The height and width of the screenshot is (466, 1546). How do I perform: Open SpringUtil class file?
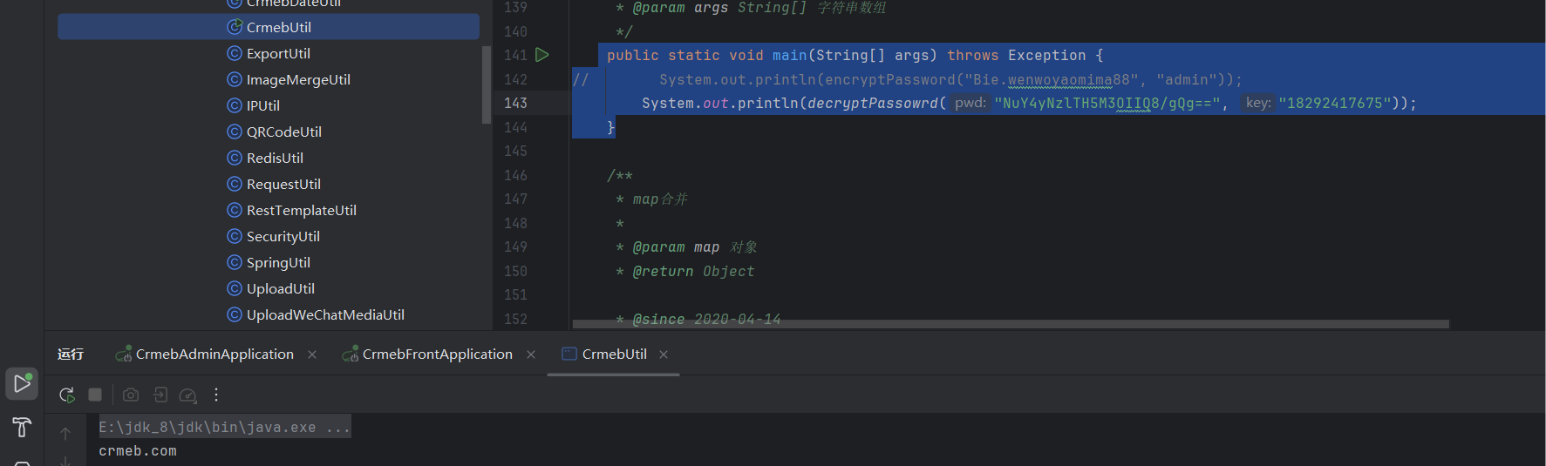click(278, 262)
